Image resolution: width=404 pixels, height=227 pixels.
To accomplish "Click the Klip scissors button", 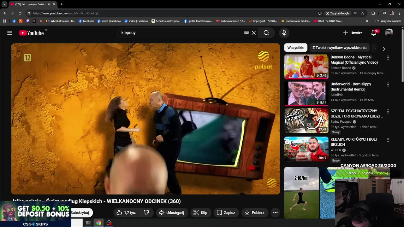I will (200, 212).
